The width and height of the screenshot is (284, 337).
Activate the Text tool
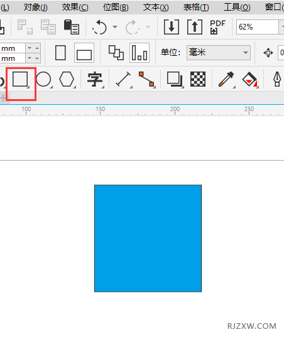[x=95, y=79]
